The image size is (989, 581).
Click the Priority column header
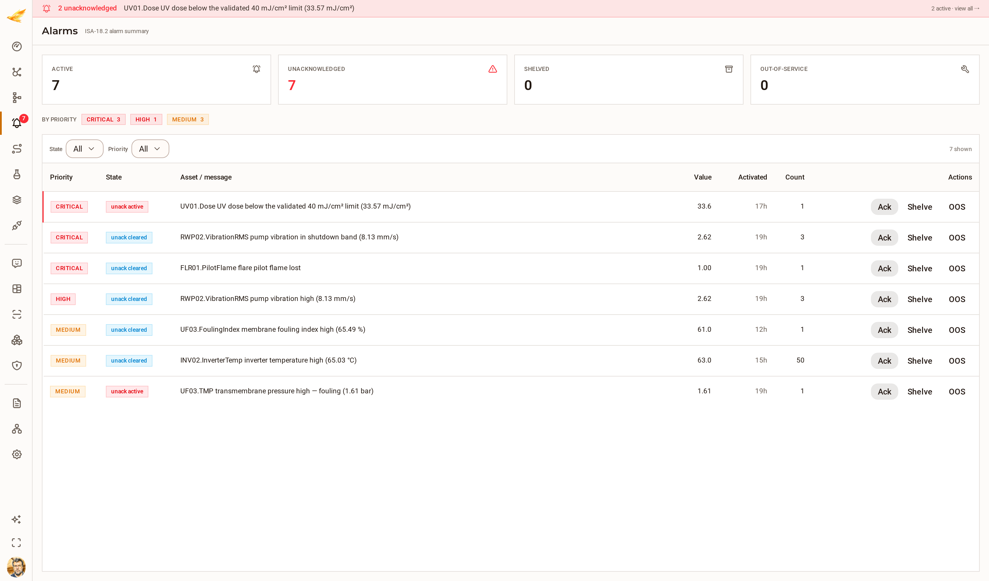coord(61,177)
